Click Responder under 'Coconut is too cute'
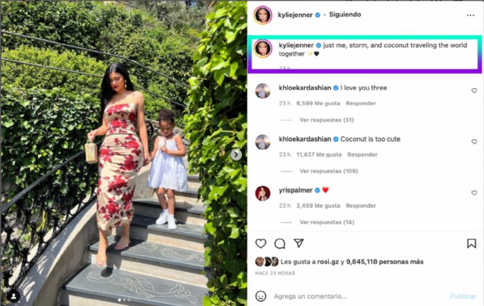 click(362, 155)
